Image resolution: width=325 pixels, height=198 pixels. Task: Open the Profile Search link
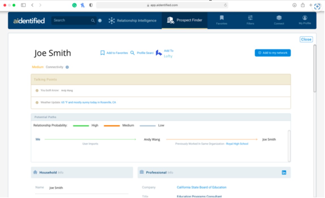[x=142, y=53]
